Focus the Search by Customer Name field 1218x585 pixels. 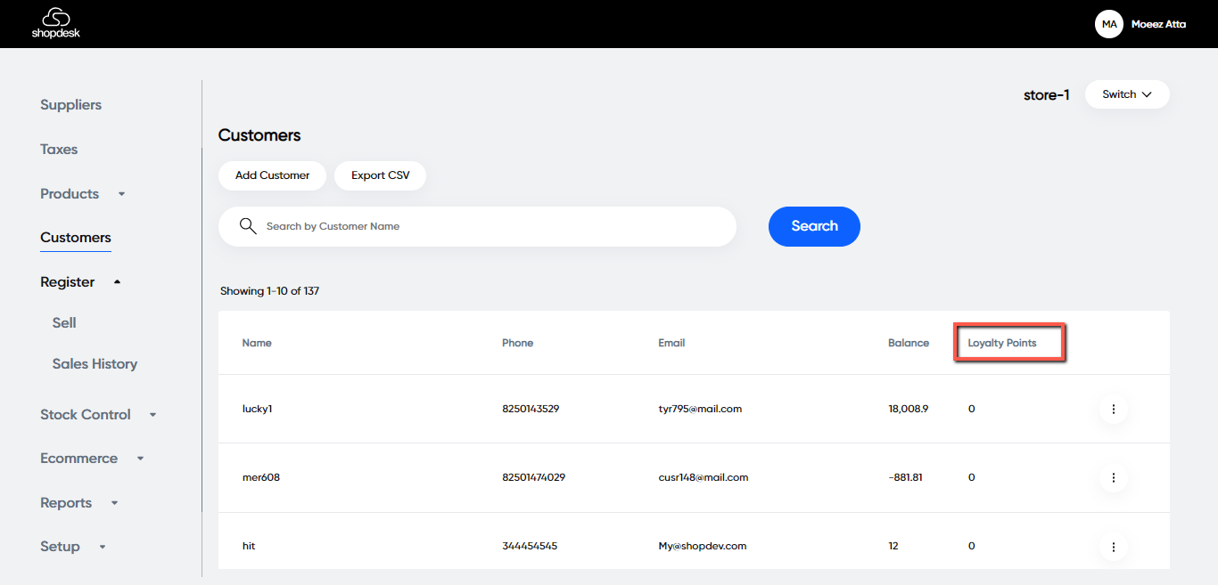(x=490, y=226)
